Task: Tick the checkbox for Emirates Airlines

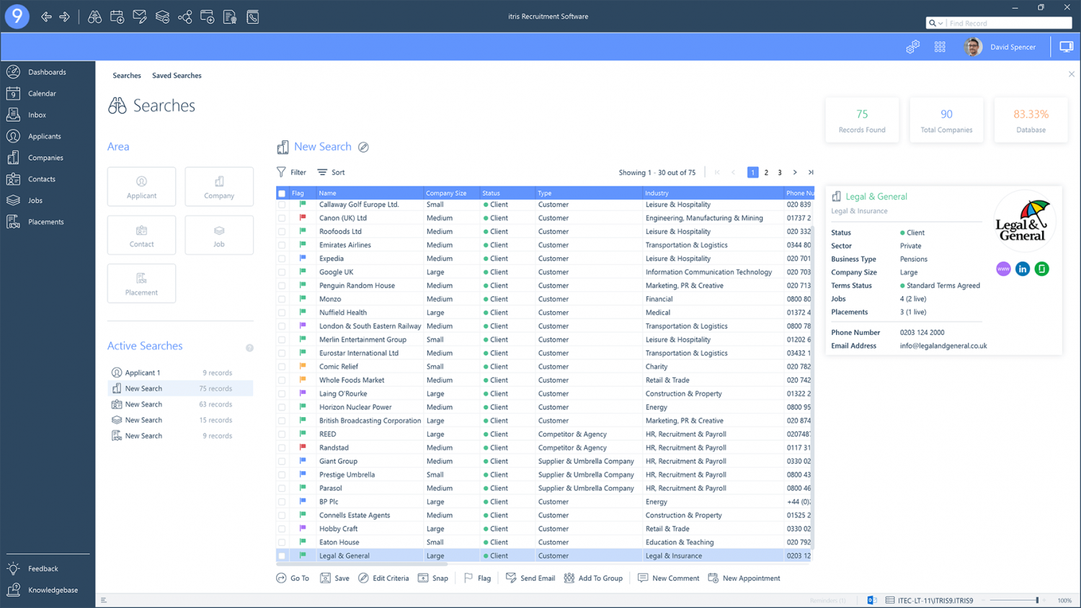Action: click(282, 245)
